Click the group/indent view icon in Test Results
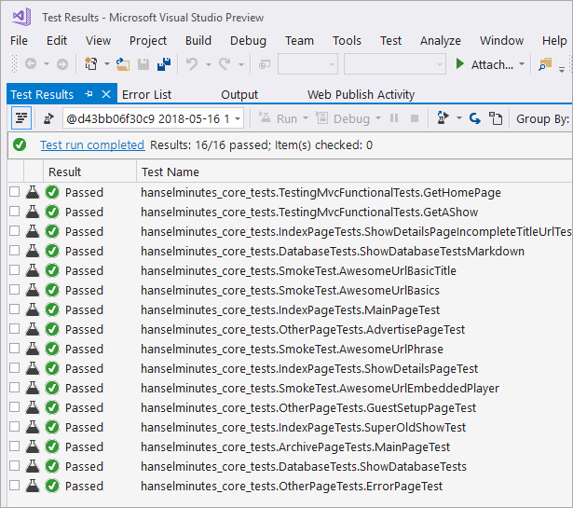The width and height of the screenshot is (573, 508). pyautogui.click(x=21, y=118)
